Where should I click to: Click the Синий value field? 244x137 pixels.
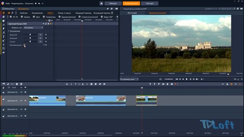pos(40,41)
